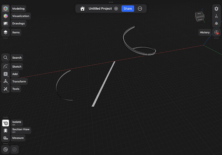Image resolution: width=222 pixels, height=155 pixels.
Task: Click the three-dot window handle at top
Action: point(111,2)
